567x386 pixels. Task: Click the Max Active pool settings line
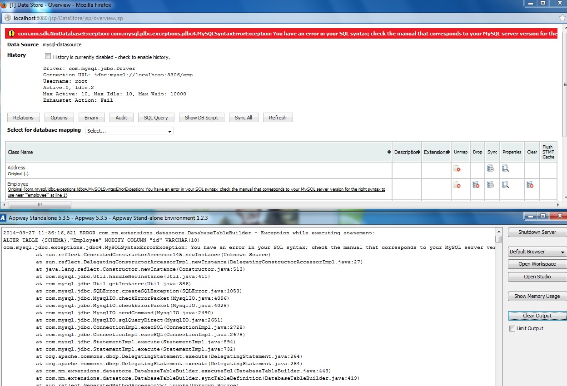[x=114, y=94]
